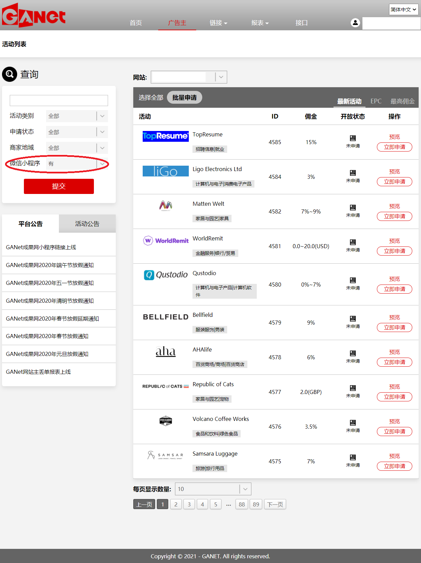Click Volcano Coffee Works name
Viewport: 421px width, 563px height.
coord(221,419)
